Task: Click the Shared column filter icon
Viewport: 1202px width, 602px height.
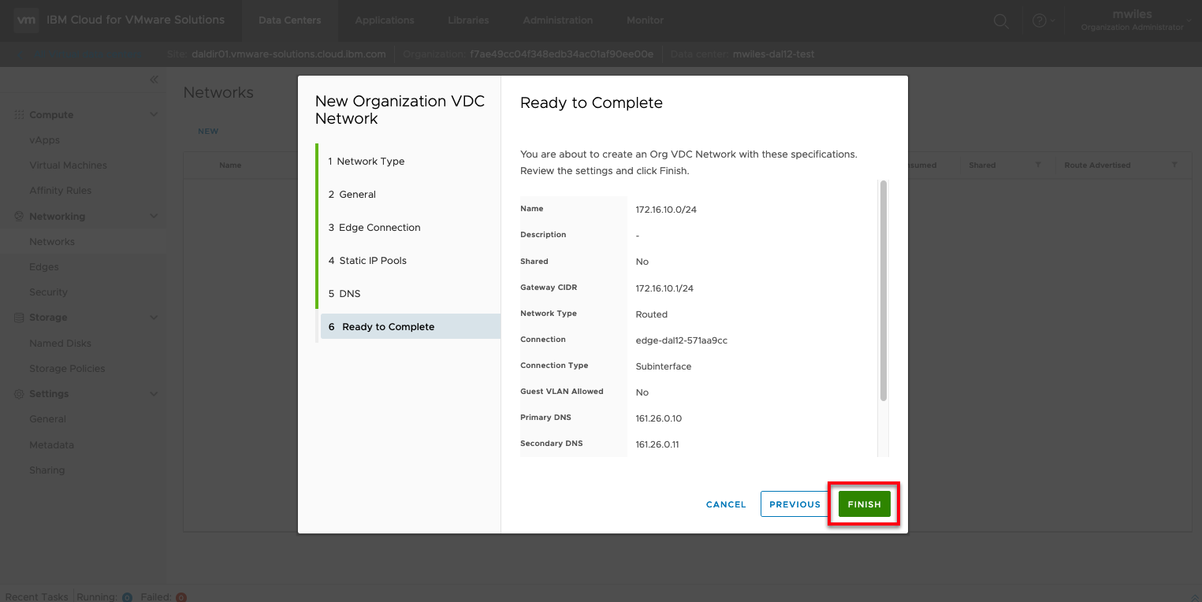Action: [x=1038, y=165]
